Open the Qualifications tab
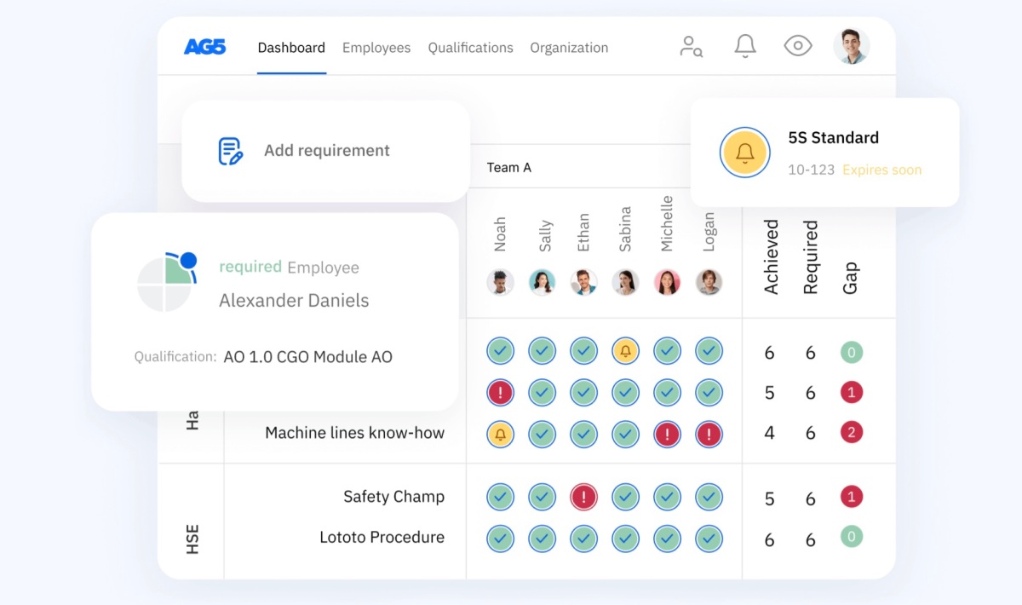The width and height of the screenshot is (1022, 605). 470,48
